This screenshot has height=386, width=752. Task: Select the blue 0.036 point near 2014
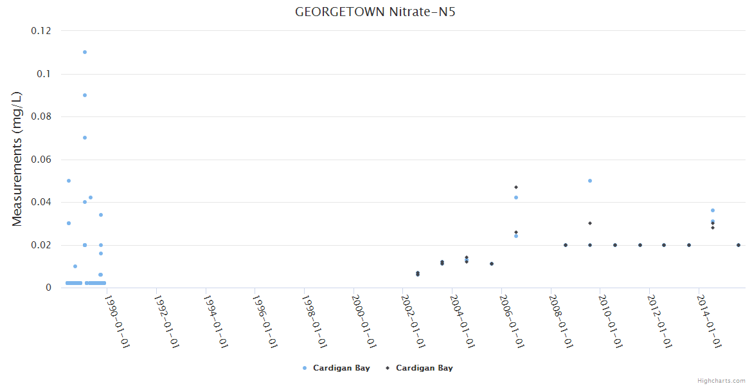(x=713, y=210)
